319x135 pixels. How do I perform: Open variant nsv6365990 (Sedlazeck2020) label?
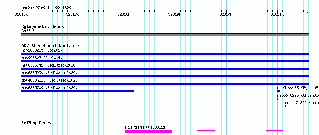(49, 73)
